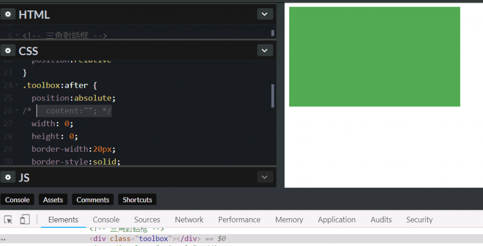The height and width of the screenshot is (246, 483).
Task: Switch to the Audits tab
Action: pyautogui.click(x=381, y=220)
